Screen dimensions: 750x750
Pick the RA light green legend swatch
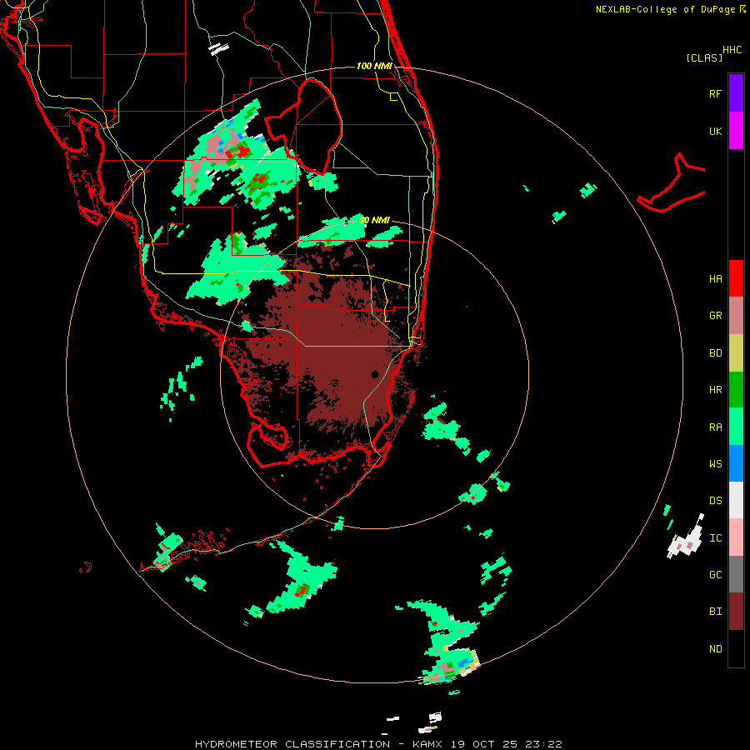[x=736, y=427]
